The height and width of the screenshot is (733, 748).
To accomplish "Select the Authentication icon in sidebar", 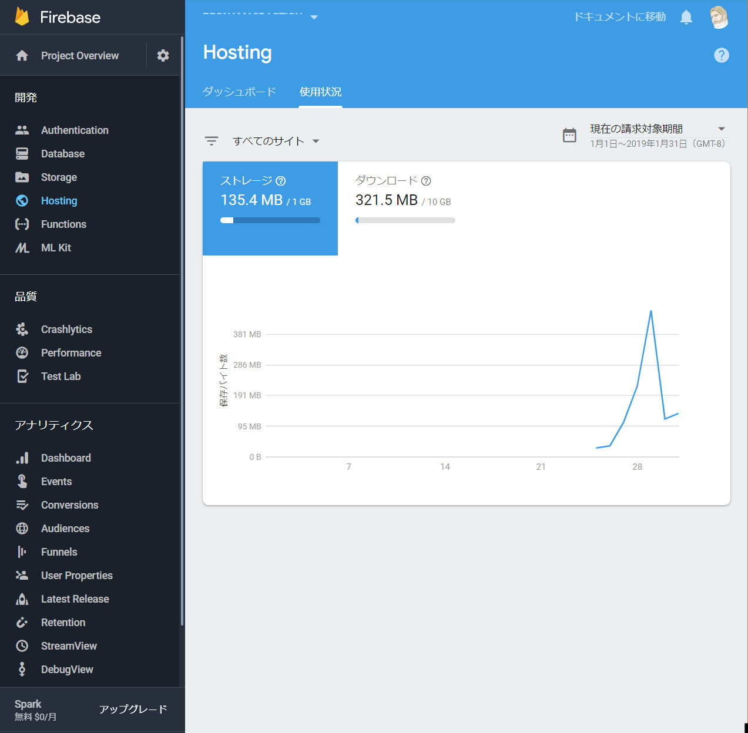I will [x=22, y=130].
